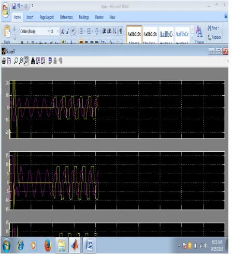Viewport: 232px width, 254px height.
Task: Click the Copy icon below Cut
Action: (15, 37)
